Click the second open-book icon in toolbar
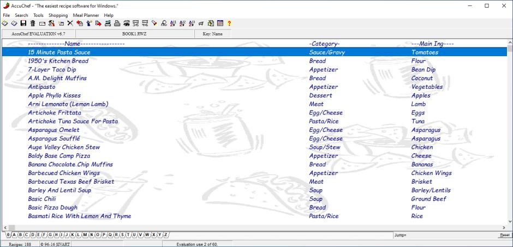Image resolution: width=513 pixels, height=247 pixels. (x=14, y=23)
